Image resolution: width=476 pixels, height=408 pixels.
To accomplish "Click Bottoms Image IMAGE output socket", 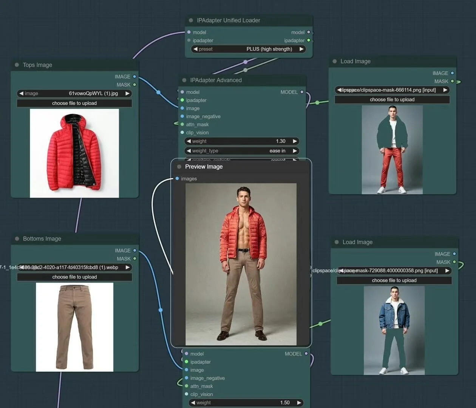I will [x=135, y=250].
